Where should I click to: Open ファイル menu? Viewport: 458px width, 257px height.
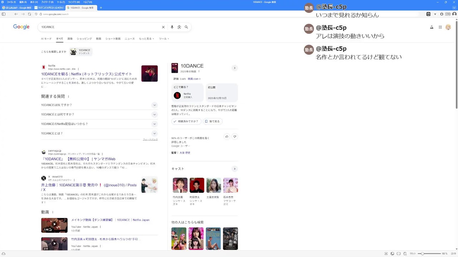point(11,2)
